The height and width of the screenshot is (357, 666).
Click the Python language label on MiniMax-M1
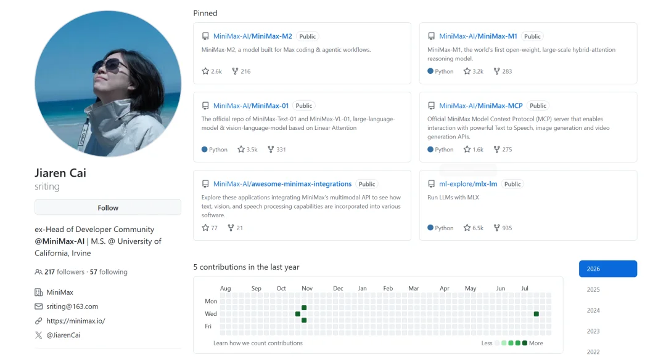click(x=440, y=71)
